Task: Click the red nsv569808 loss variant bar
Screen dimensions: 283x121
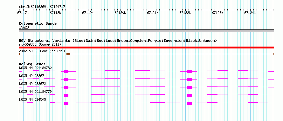Action: click(x=146, y=48)
